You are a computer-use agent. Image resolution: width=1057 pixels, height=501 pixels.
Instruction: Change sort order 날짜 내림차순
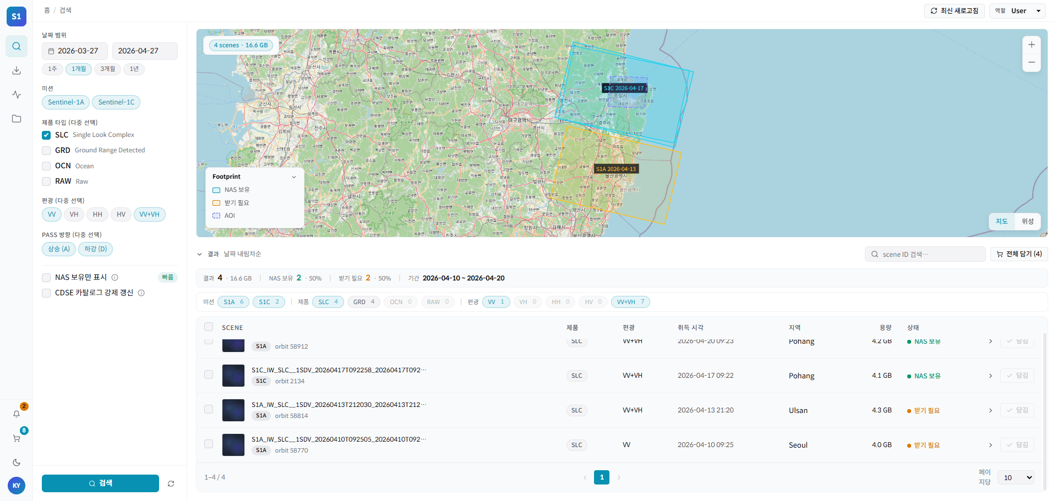tap(242, 254)
